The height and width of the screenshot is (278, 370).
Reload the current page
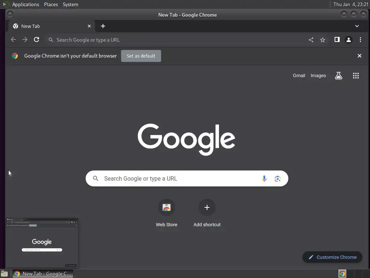point(36,40)
